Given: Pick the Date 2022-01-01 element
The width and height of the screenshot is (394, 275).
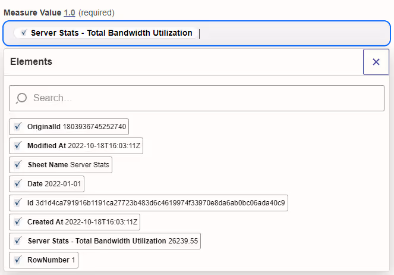Looking at the screenshot, I should [x=46, y=184].
